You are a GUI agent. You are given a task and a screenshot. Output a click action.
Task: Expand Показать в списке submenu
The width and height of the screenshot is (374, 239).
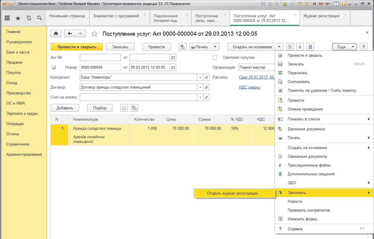(x=324, y=119)
